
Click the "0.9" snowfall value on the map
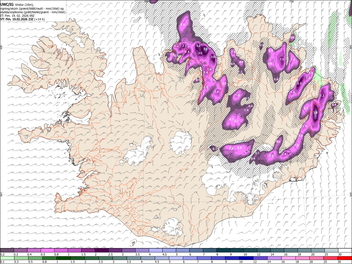(271, 156)
